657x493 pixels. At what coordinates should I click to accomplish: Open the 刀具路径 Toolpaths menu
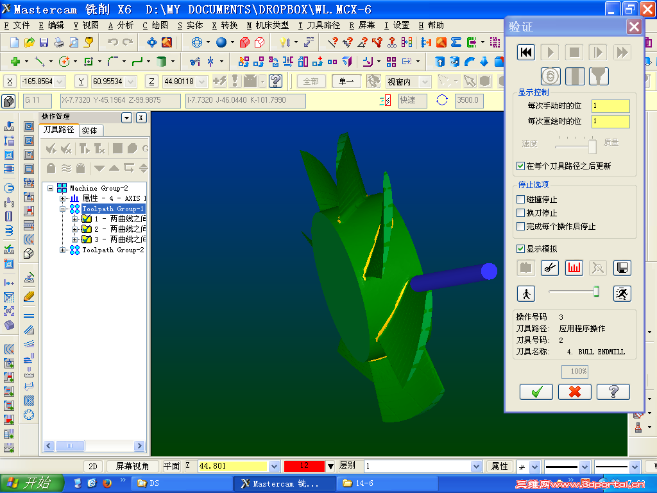(320, 26)
